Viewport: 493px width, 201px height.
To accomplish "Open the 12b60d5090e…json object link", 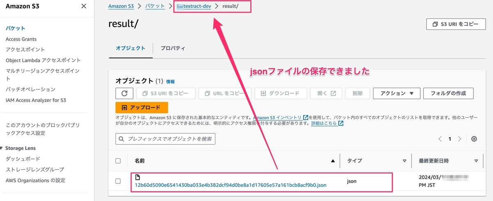I will coord(230,185).
